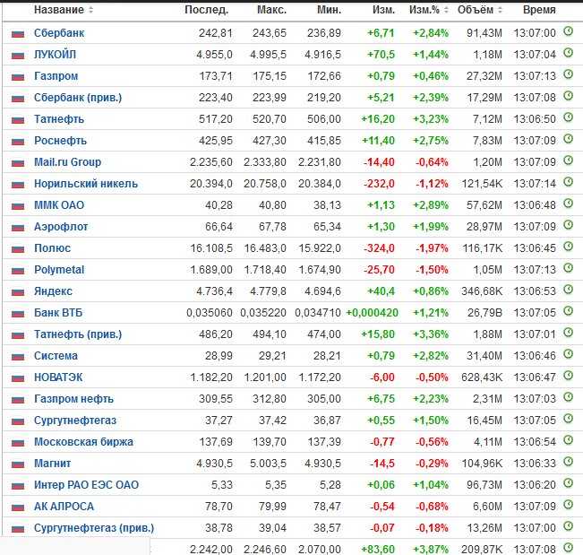The height and width of the screenshot is (555, 583).
Task: Click the Russian flag icon beside Татнефть (прив.)
Action: 18,335
